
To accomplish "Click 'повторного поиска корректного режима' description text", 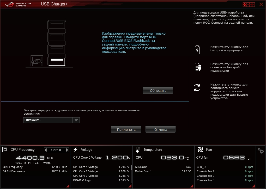I will [229, 91].
